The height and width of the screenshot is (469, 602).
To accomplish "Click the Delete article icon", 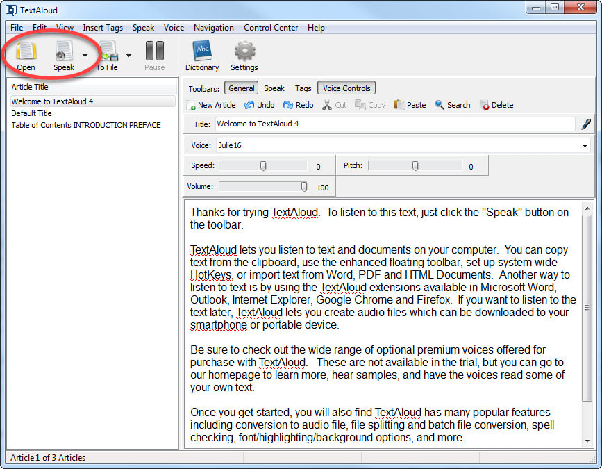I will [x=484, y=105].
